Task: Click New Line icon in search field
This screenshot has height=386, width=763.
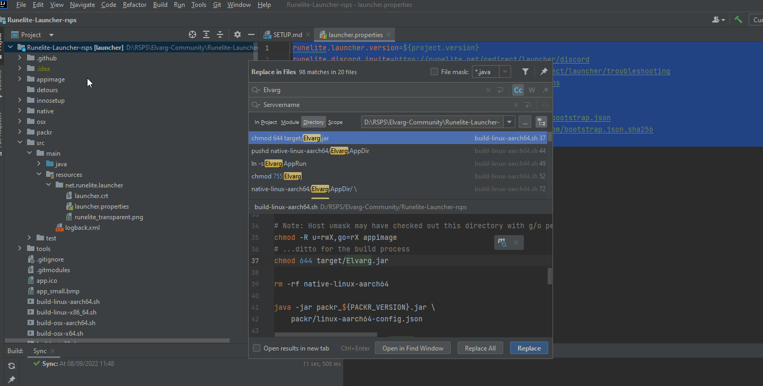Action: pos(500,90)
